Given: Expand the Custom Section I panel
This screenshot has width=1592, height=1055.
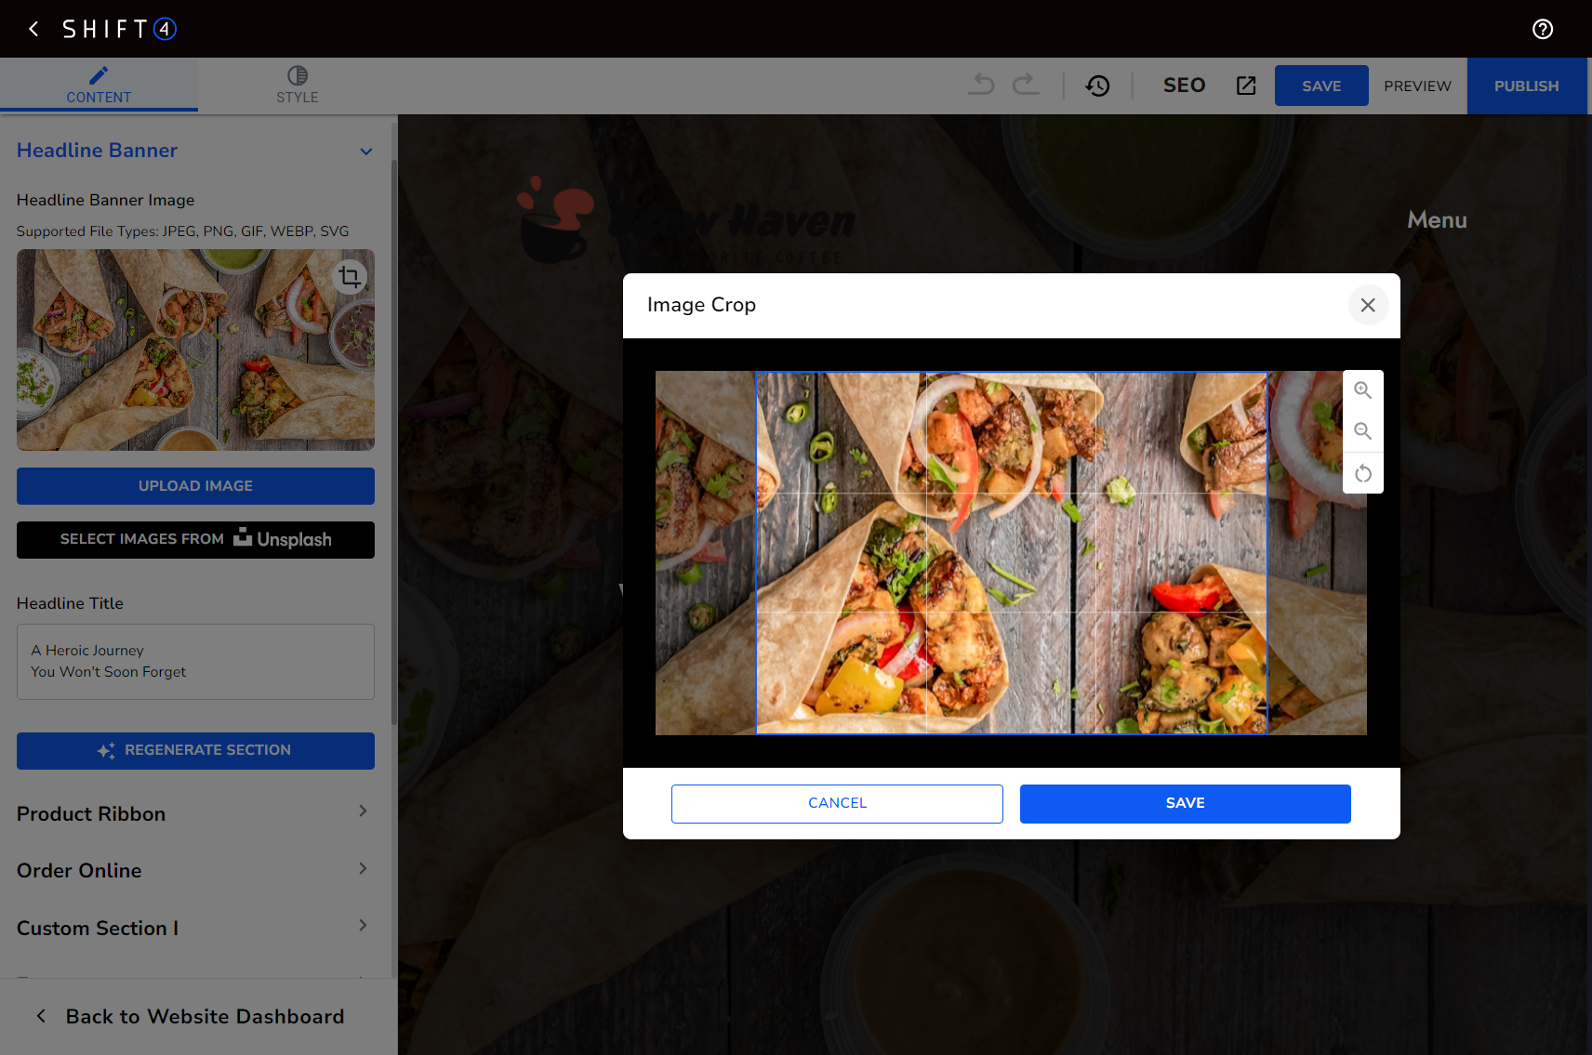Looking at the screenshot, I should 363,926.
